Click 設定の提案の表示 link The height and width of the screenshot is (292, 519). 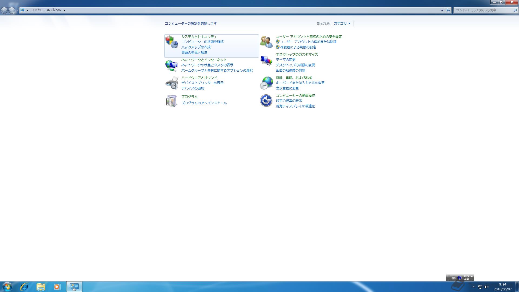tap(289, 101)
